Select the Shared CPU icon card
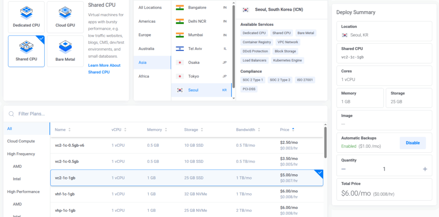This screenshot has width=439, height=217. (x=26, y=51)
